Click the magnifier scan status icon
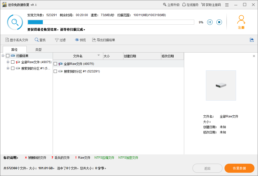 (15, 22)
